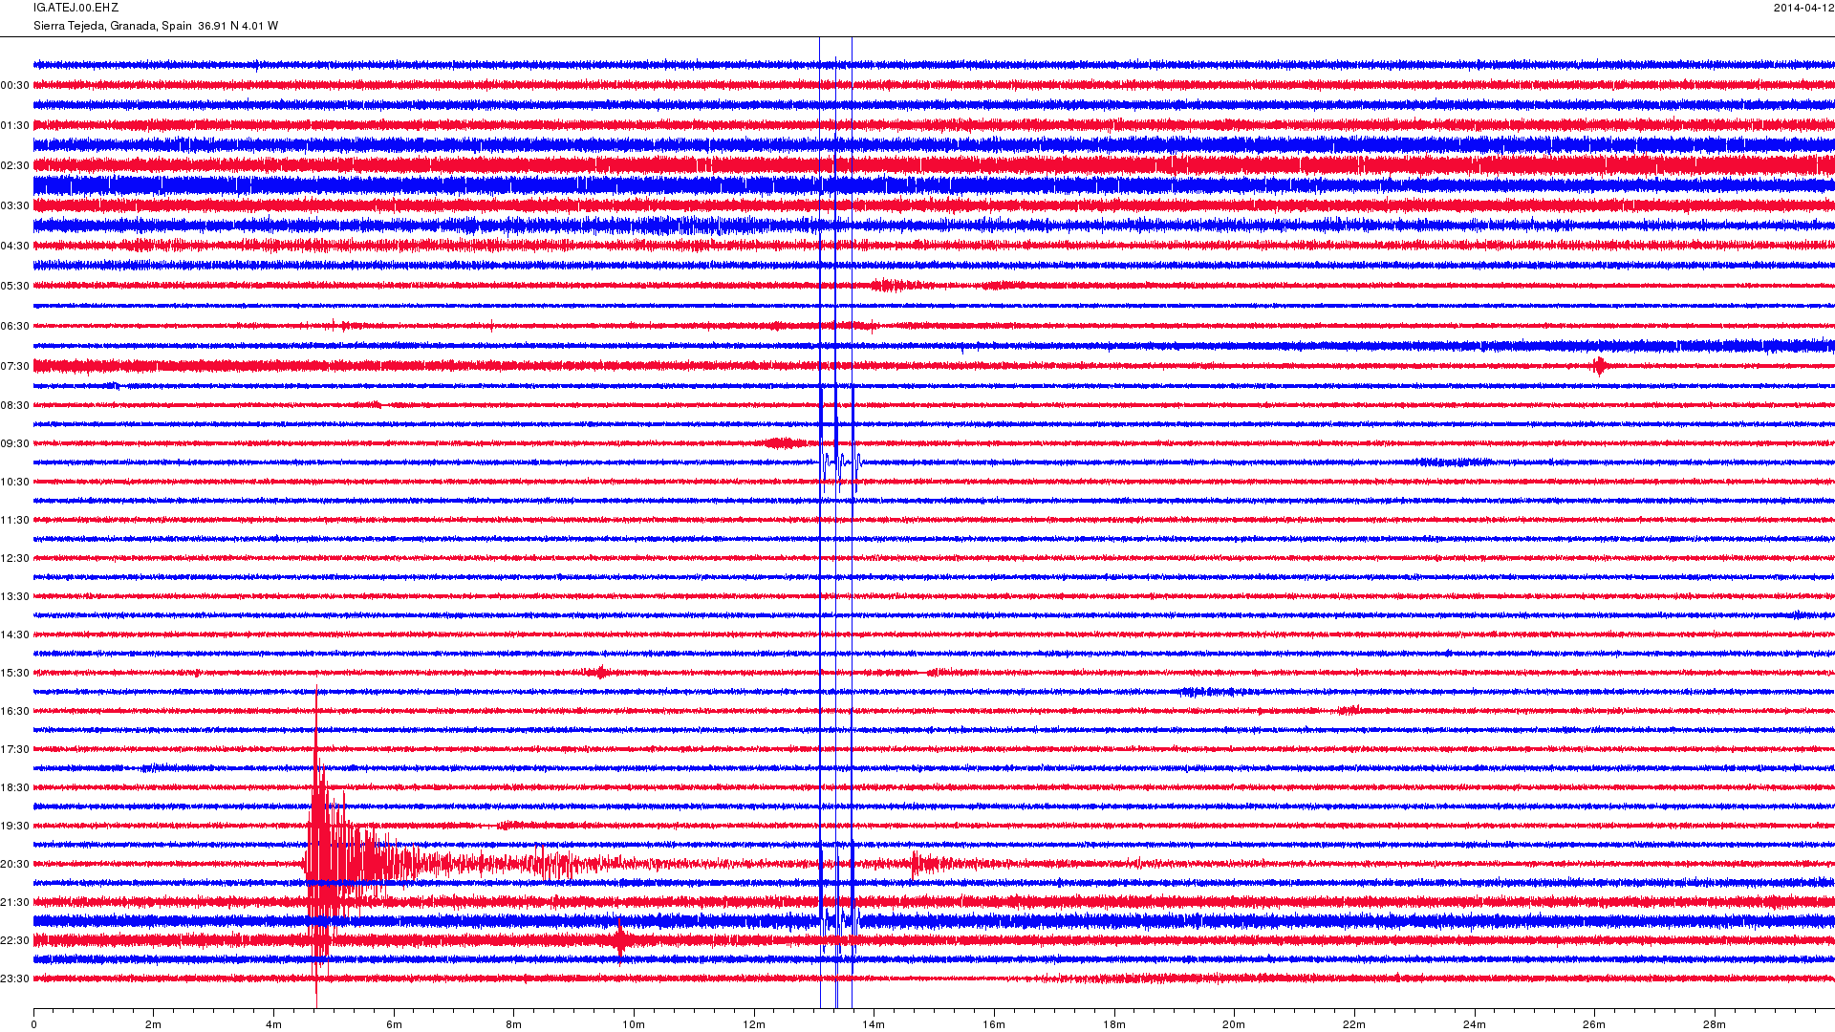
Task: Click the 6m axis tick label
Action: (394, 1024)
